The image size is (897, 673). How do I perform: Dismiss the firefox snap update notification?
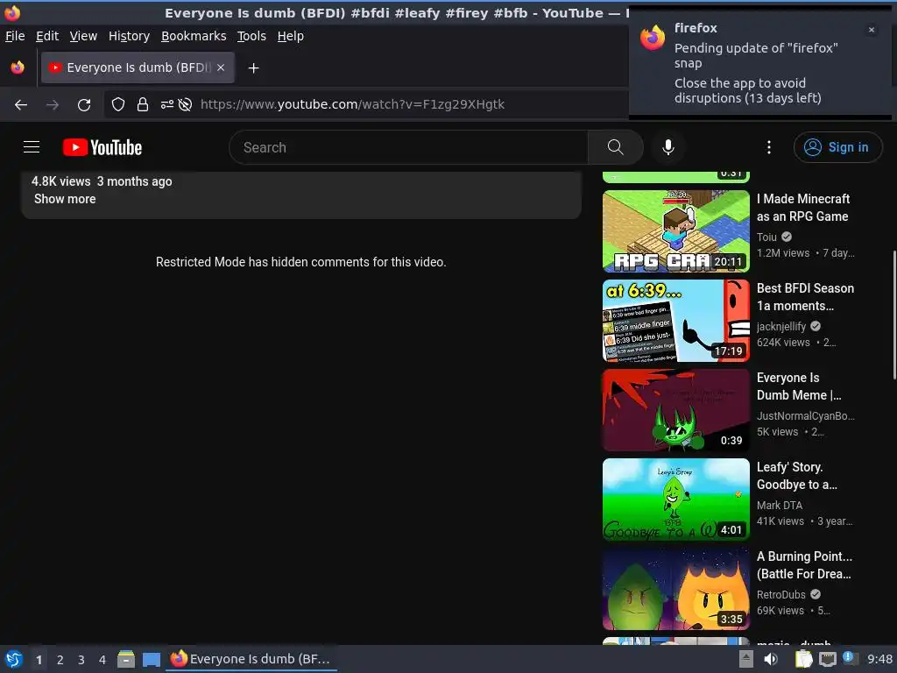[872, 30]
